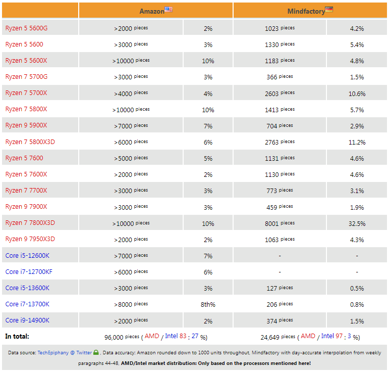This screenshot has width=389, height=372.
Task: Select the Core i7-12700KF row label
Action: 29,271
